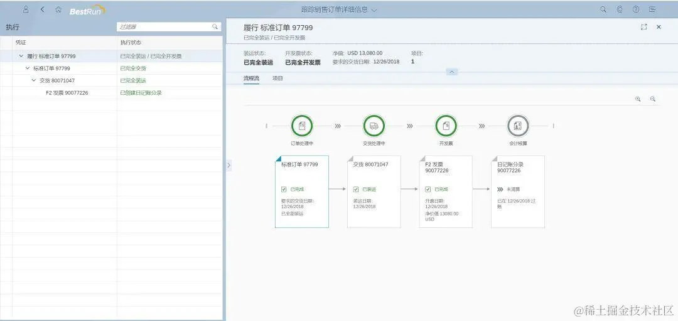Click the bold 已完全装运 header status
This screenshot has height=321, width=678.
(258, 62)
